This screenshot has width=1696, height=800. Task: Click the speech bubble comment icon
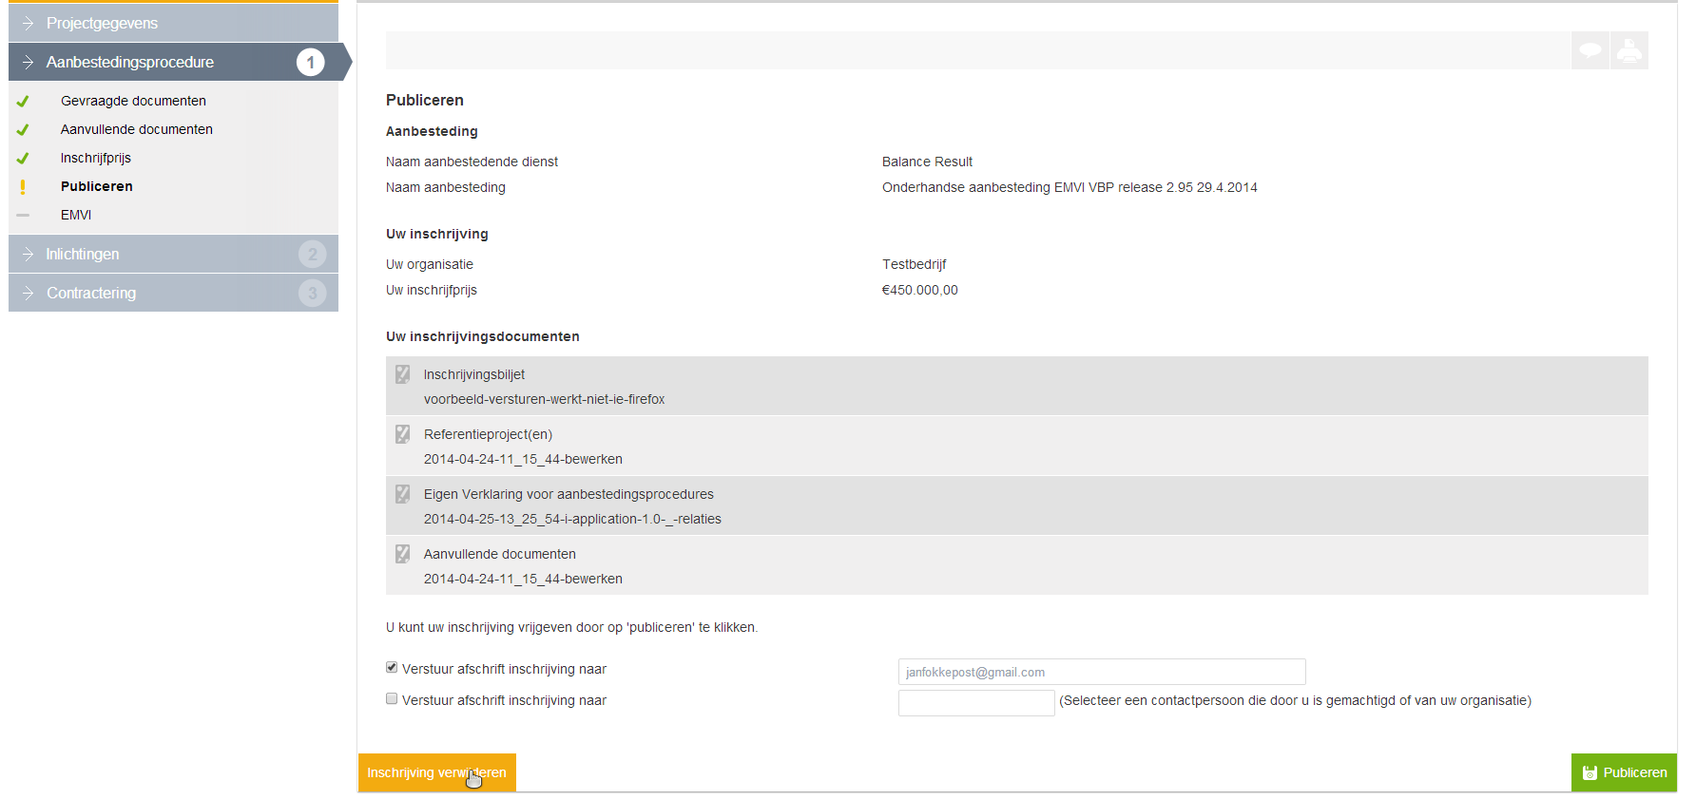click(x=1590, y=50)
